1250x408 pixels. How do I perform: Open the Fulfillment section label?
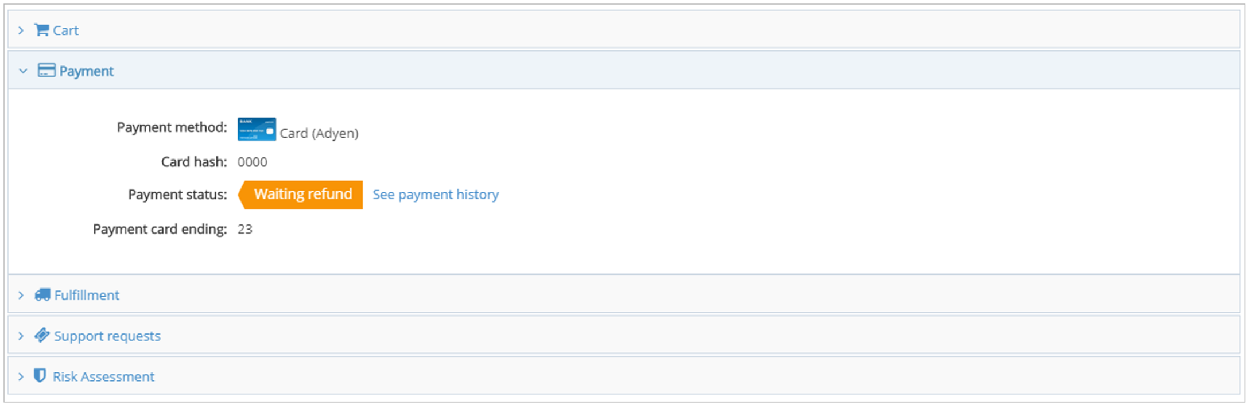click(87, 296)
